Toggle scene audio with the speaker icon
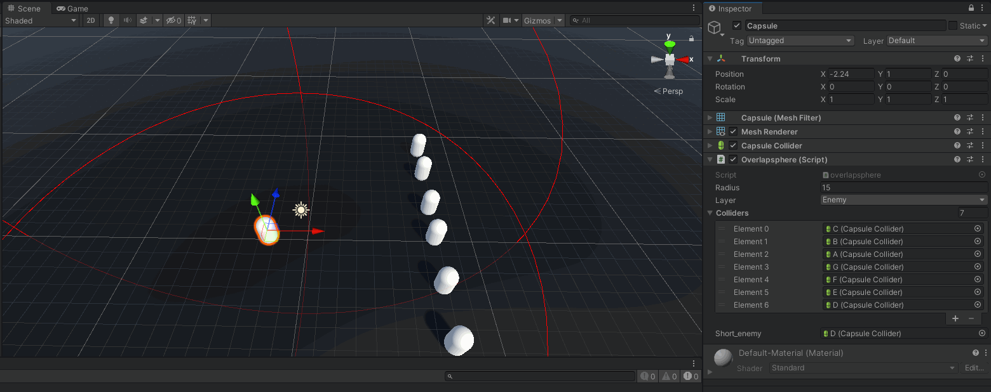Screen dimensions: 991x392 click(128, 20)
